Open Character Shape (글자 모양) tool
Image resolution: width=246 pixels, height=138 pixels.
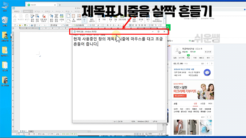51,16
